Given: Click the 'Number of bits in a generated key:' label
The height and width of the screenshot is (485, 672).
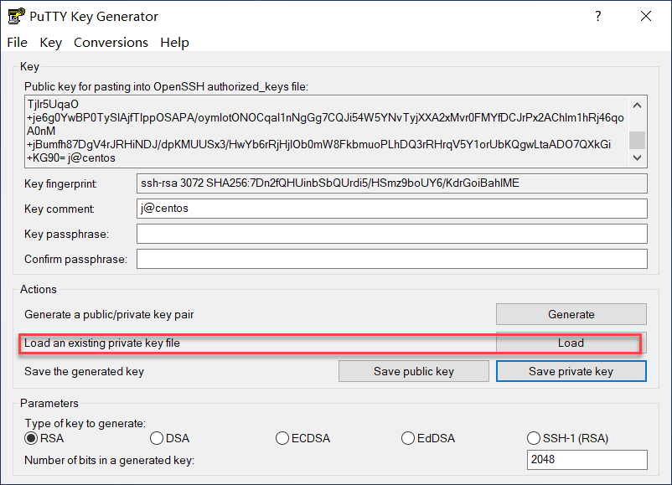Looking at the screenshot, I should coord(109,460).
